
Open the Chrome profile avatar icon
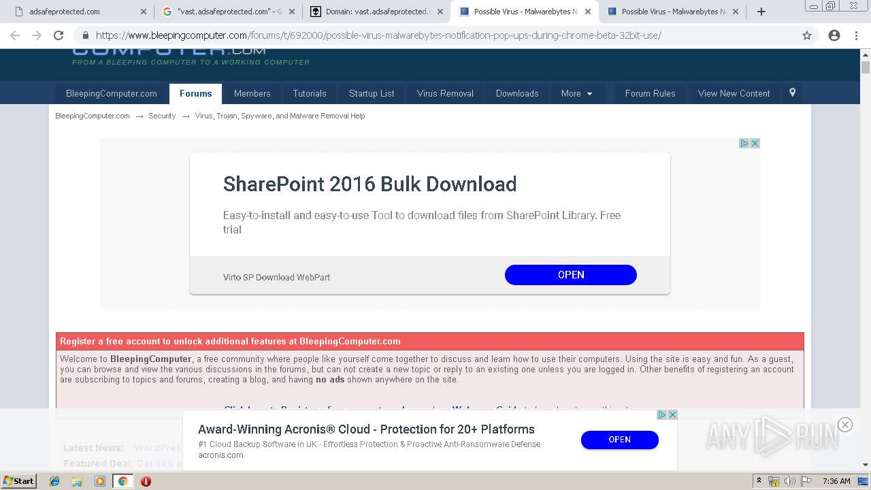(834, 35)
